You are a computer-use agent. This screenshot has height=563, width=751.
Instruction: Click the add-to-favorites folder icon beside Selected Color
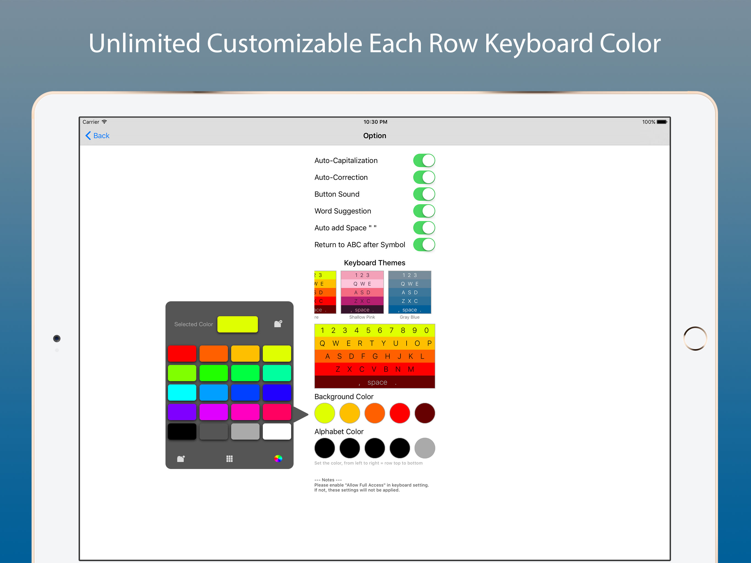pos(278,324)
